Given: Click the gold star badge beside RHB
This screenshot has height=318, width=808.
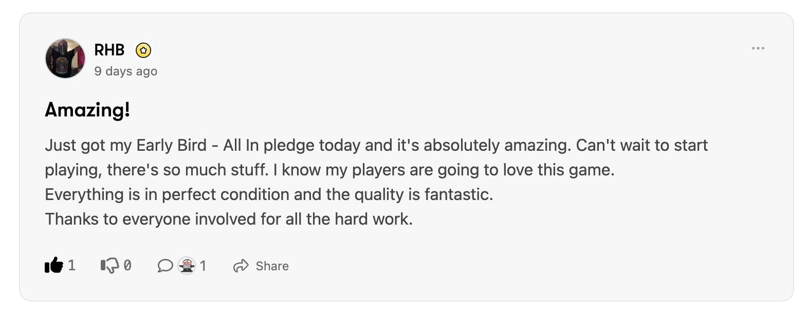Looking at the screenshot, I should 143,50.
